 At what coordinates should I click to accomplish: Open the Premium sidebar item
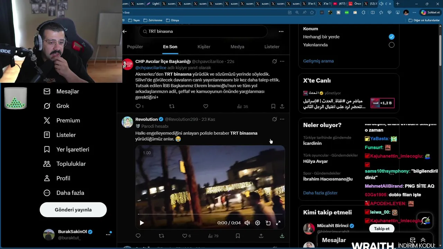tap(62, 120)
